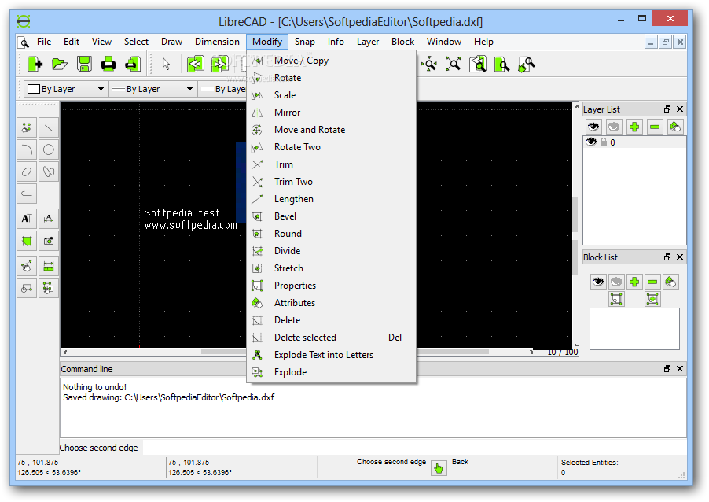The image size is (709, 502).
Task: Remove layer with minus icon
Action: tap(654, 127)
